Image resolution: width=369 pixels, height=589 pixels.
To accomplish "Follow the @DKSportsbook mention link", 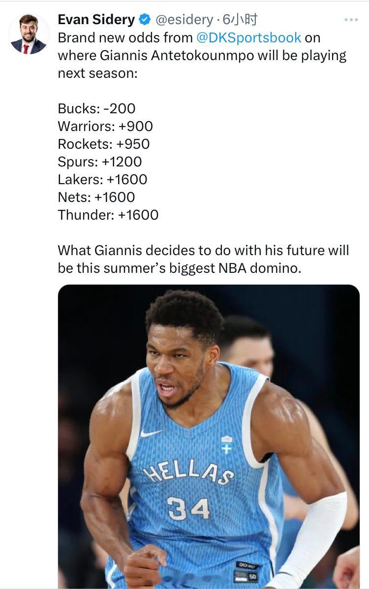I will click(x=248, y=37).
